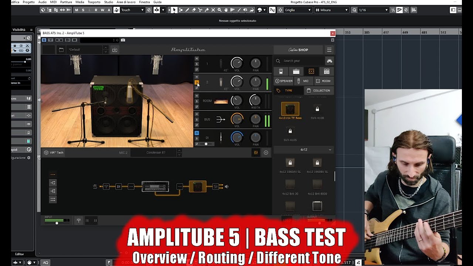Click the mixer block at the end of the chain
This screenshot has width=473, height=266.
coord(215,187)
